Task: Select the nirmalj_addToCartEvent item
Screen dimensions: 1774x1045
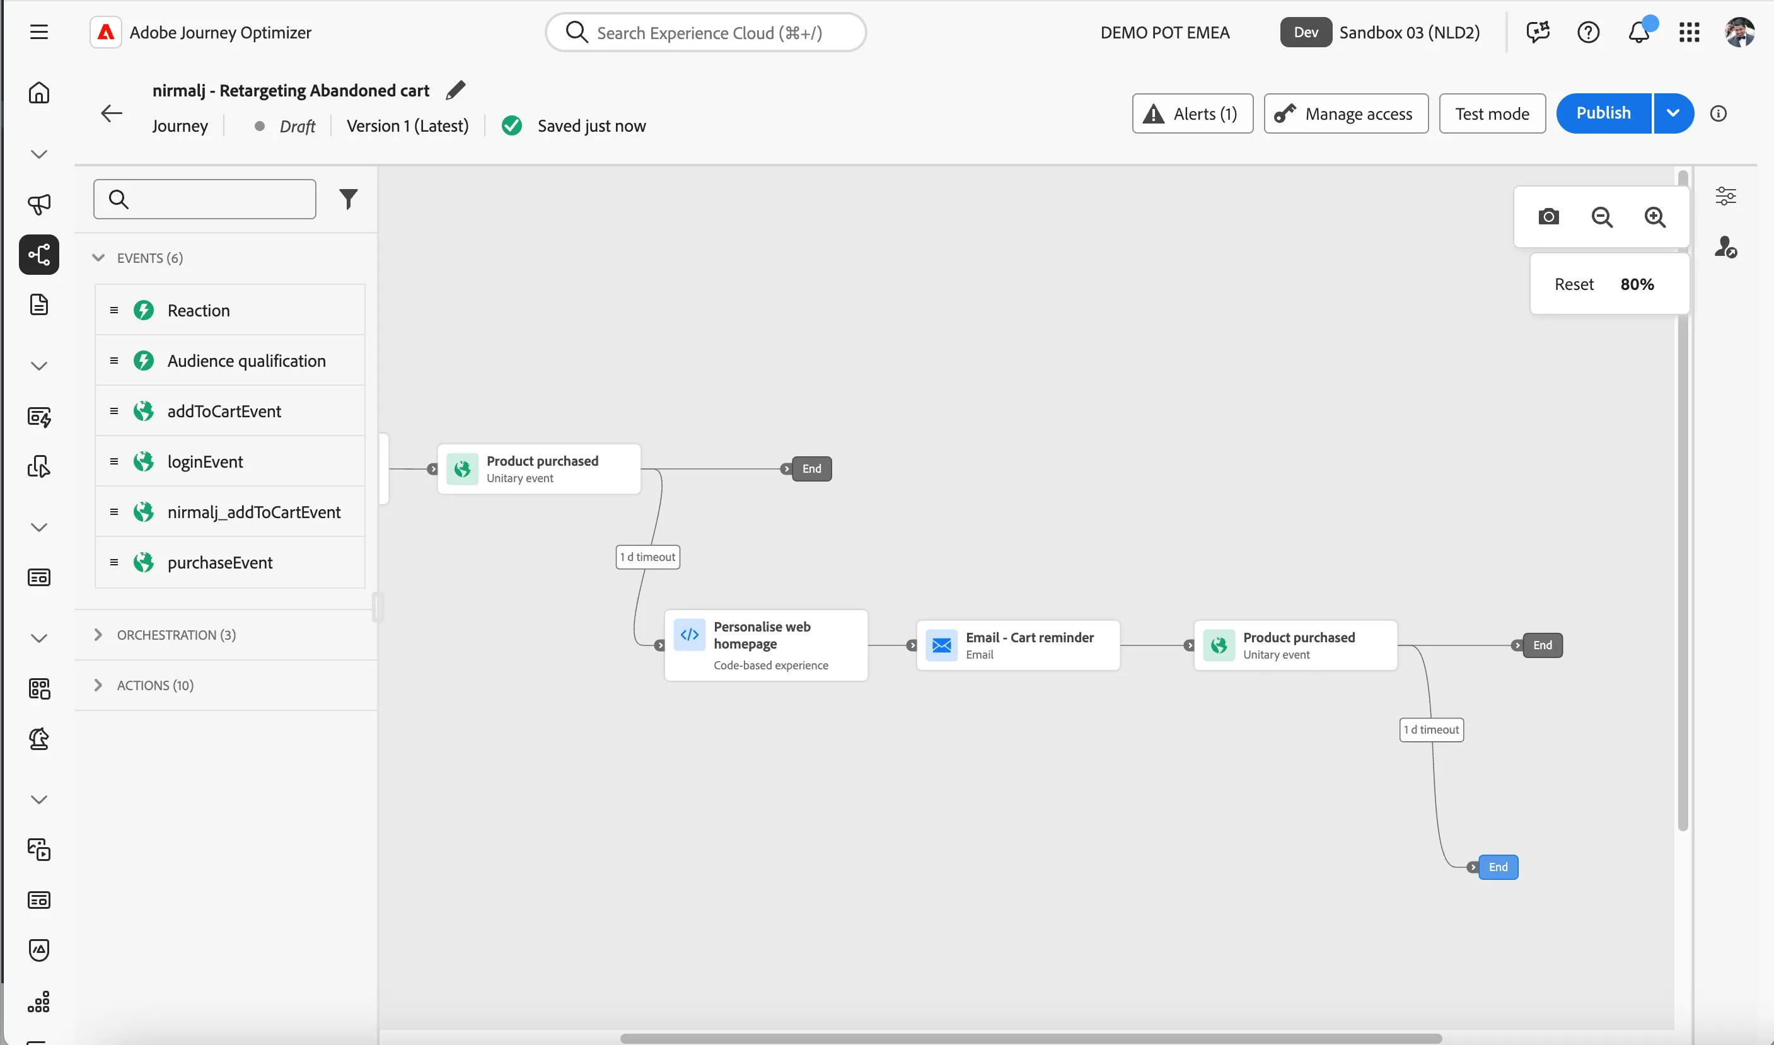Action: (229, 512)
